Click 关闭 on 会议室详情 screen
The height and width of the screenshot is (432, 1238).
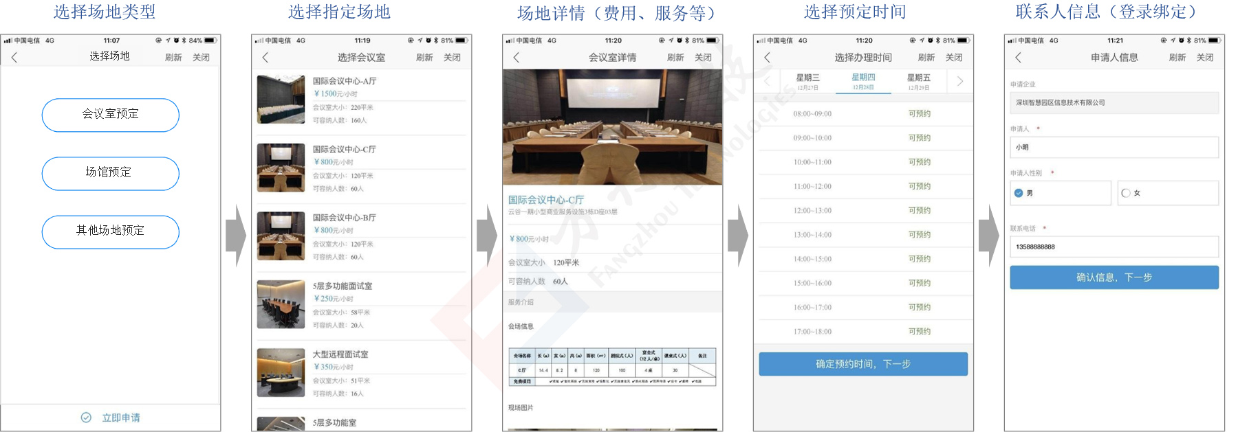[703, 58]
